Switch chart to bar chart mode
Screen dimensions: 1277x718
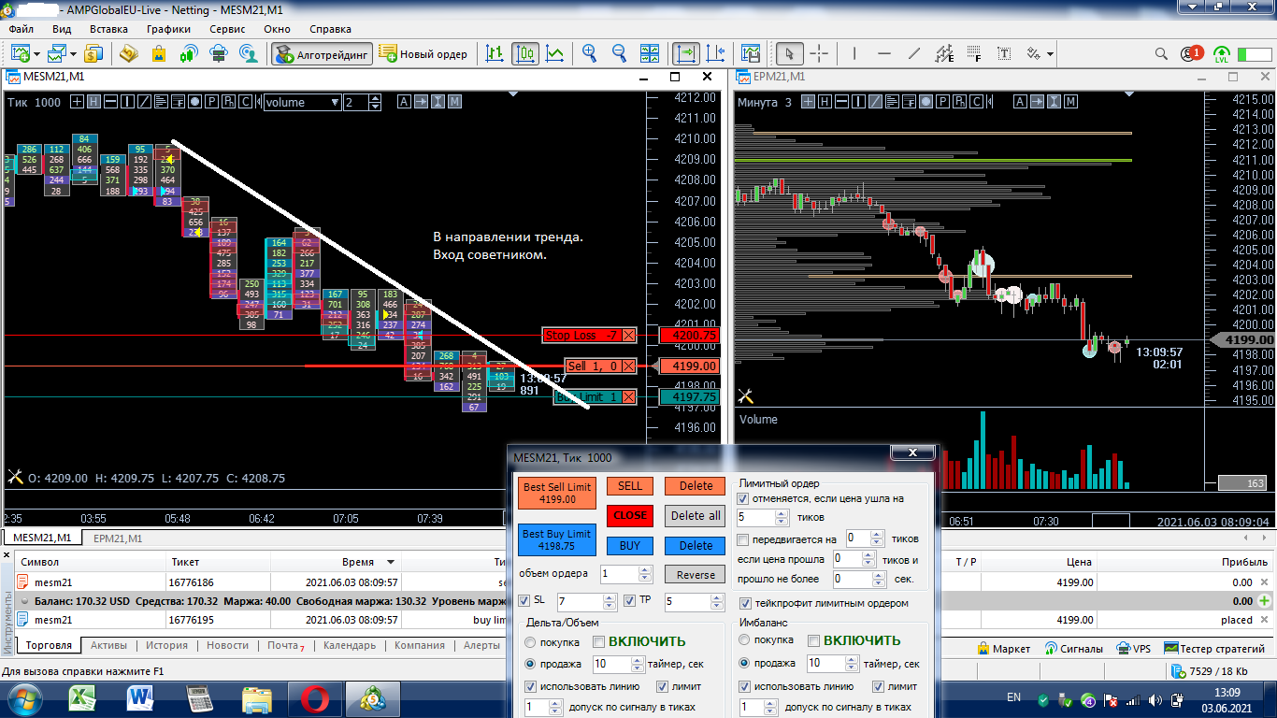click(495, 53)
